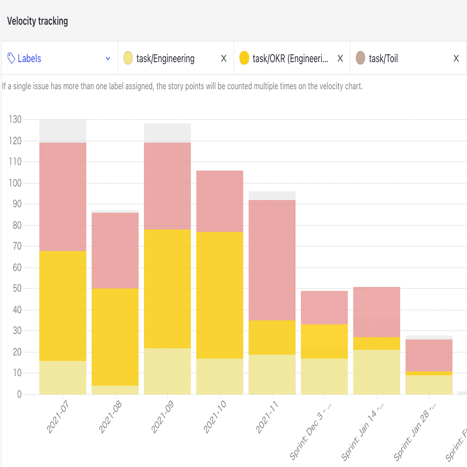Click the task/Toil brown color swatch
This screenshot has width=467, height=467.
point(360,58)
